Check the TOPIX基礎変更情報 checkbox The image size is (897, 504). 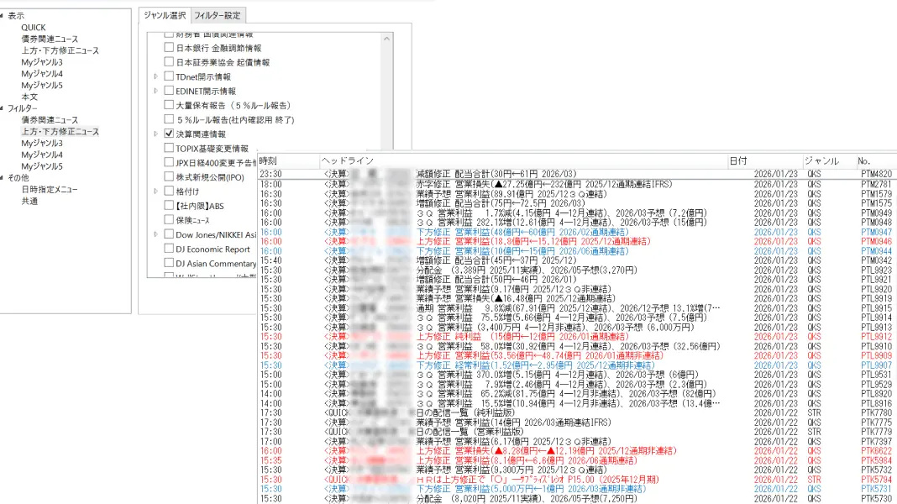(169, 148)
